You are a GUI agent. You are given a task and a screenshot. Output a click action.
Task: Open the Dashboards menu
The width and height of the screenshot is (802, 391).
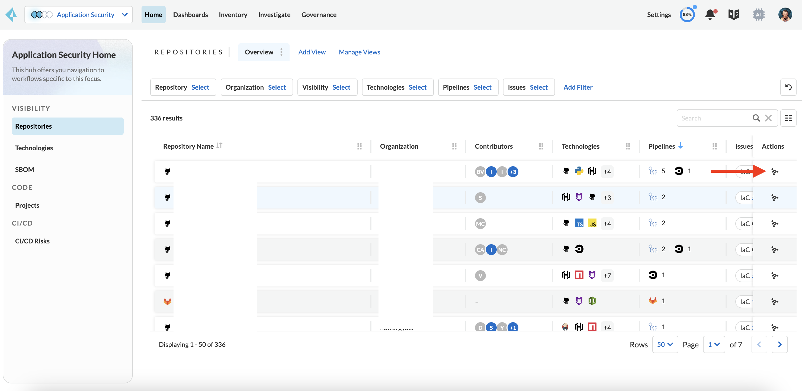(190, 15)
